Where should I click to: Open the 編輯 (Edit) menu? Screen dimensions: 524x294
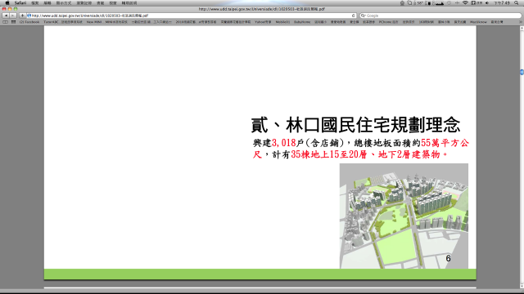tap(47, 2)
